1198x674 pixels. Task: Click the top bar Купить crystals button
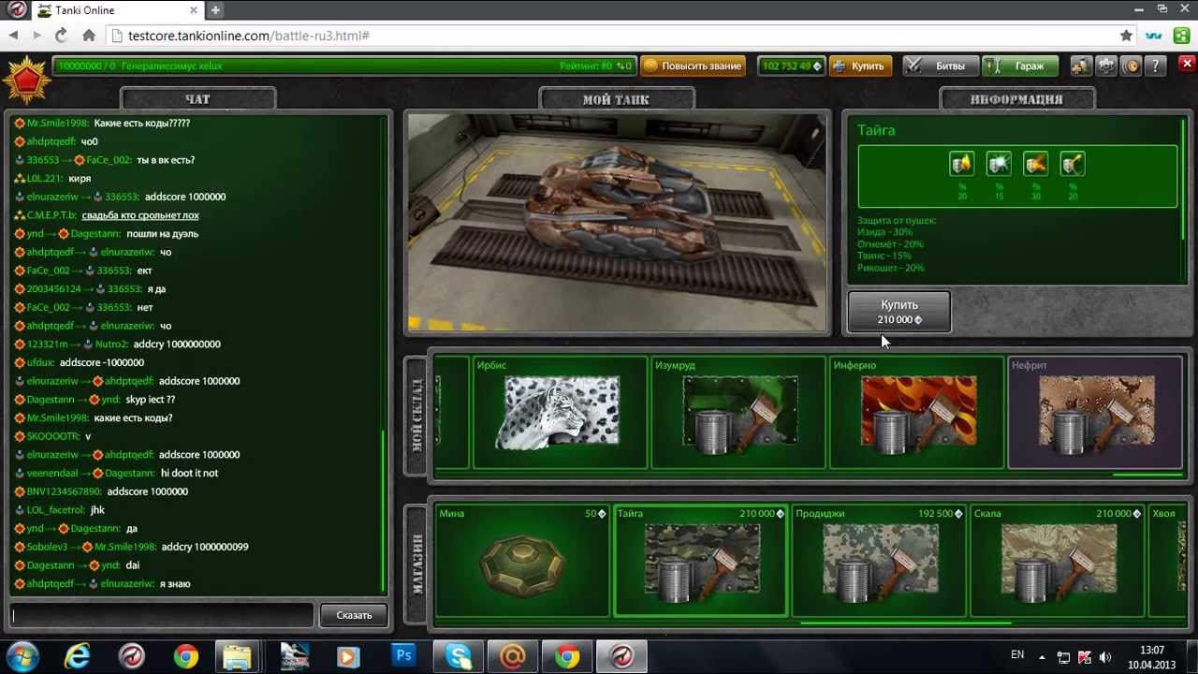pyautogui.click(x=859, y=66)
